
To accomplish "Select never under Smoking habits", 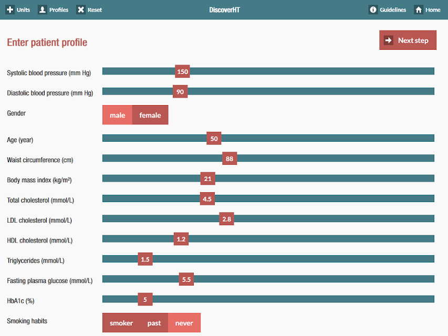I will pos(184,323).
